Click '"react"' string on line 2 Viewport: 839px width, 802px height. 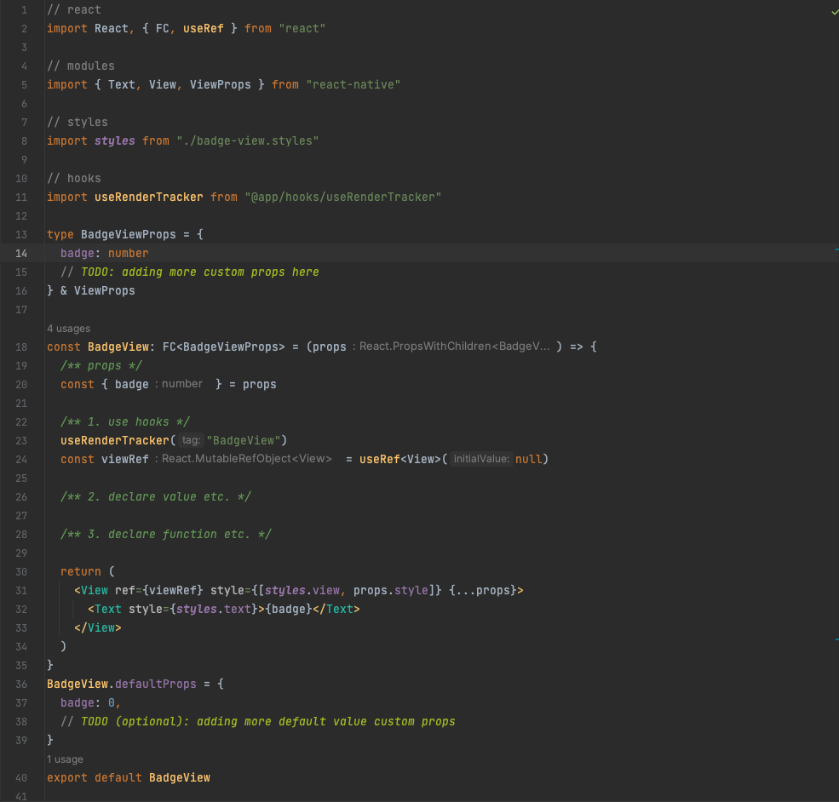pyautogui.click(x=302, y=29)
